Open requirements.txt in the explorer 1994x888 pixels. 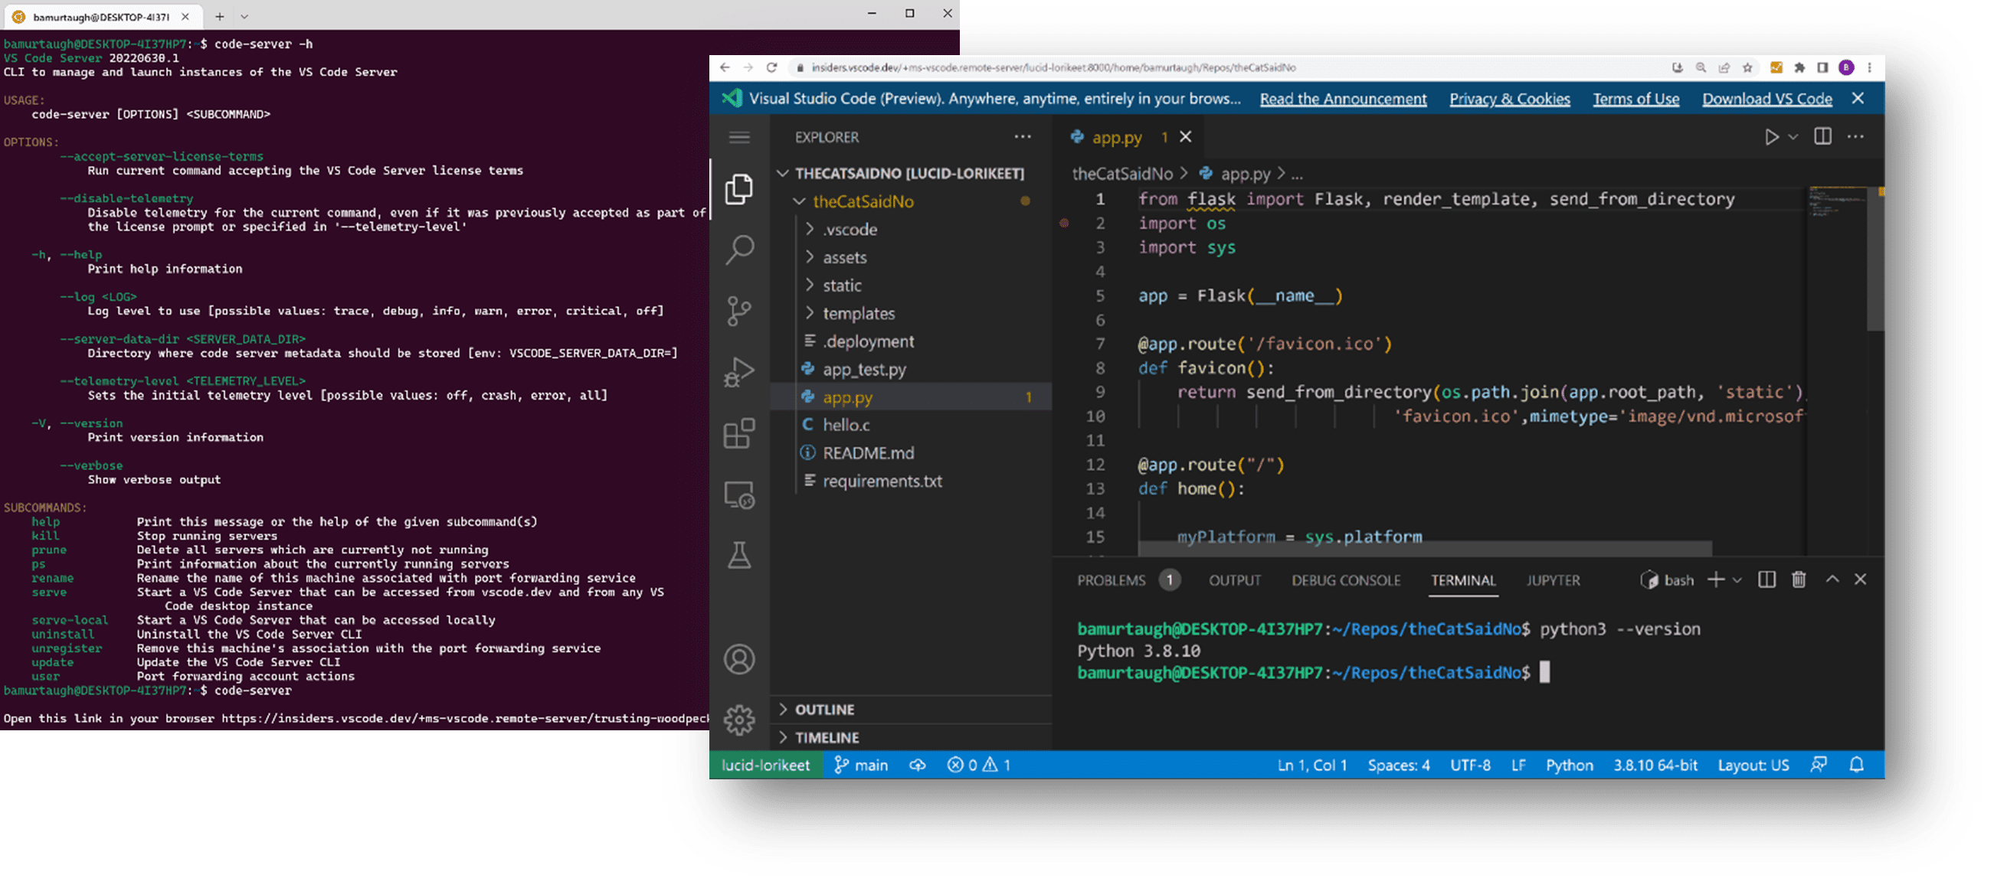(882, 482)
